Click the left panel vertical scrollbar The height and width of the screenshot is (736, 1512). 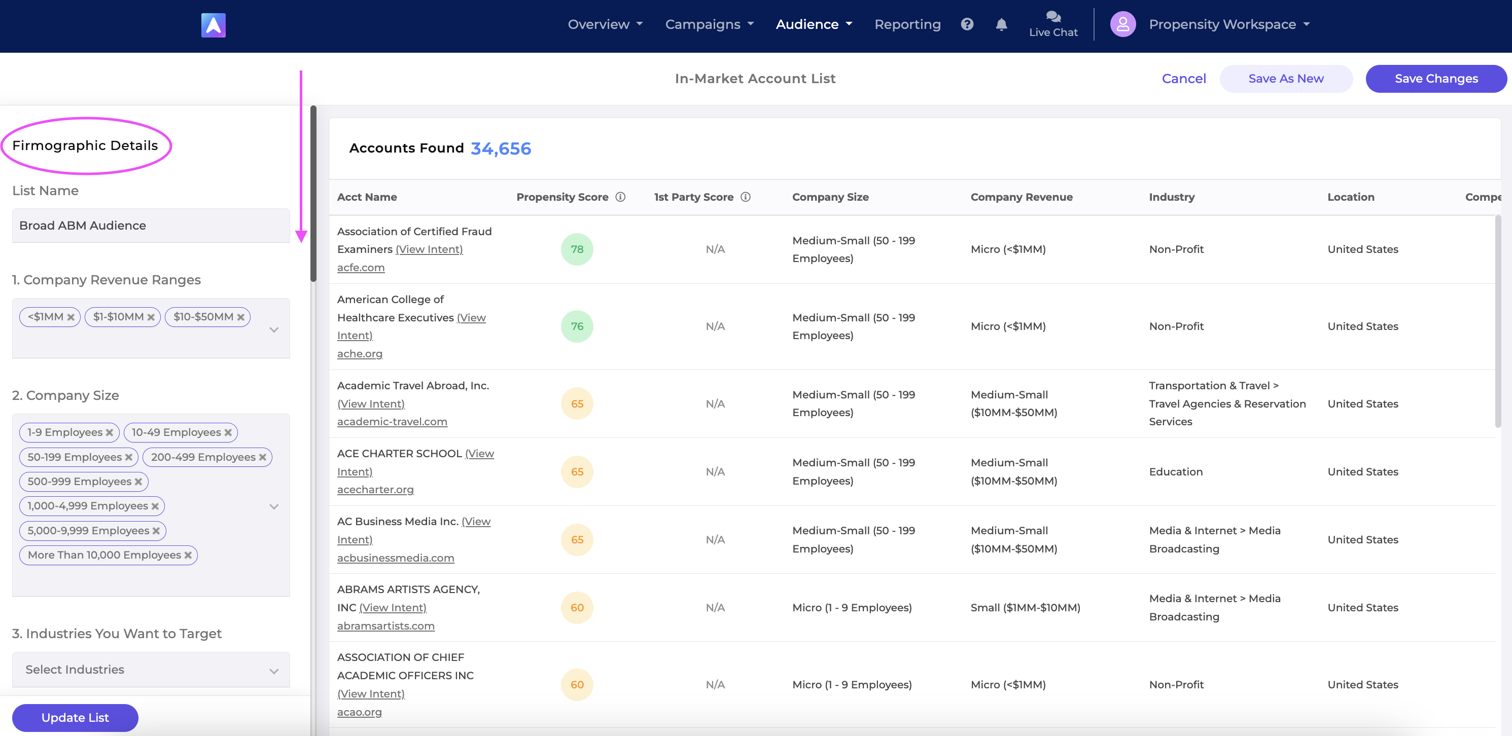pyautogui.click(x=313, y=194)
